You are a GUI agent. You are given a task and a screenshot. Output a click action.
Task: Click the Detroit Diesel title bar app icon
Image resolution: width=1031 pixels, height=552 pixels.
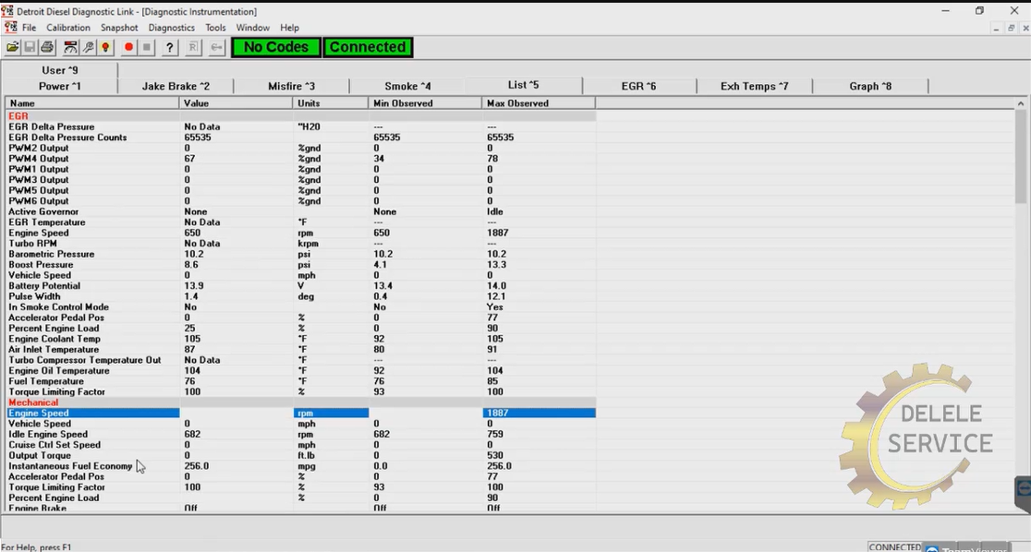click(x=7, y=11)
